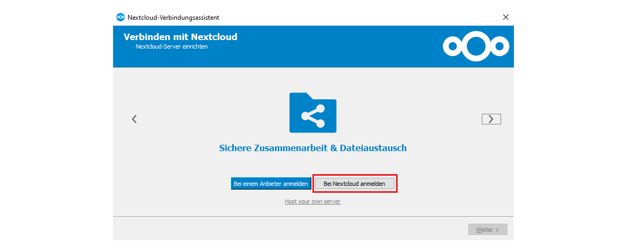
Task: Click the "Sichere Zusammenarbeit & Dateiaustausch" heading
Action: (x=313, y=148)
